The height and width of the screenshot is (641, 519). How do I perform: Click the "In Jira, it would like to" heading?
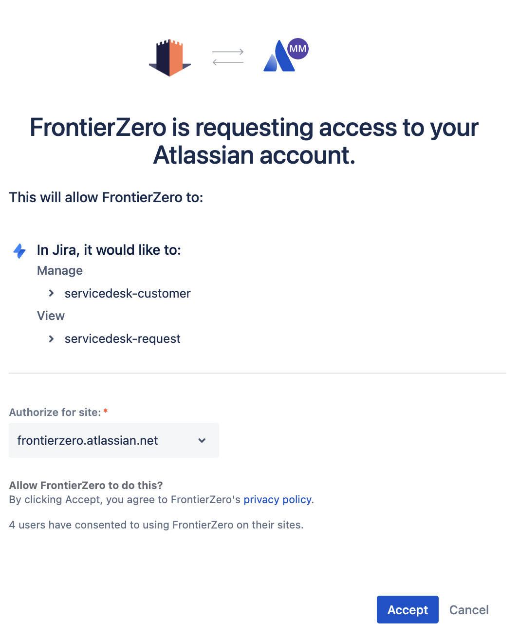coord(109,250)
